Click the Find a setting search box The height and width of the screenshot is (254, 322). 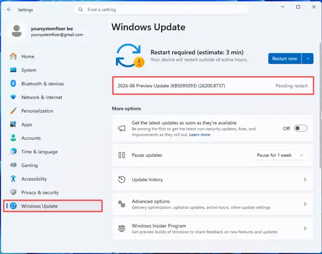(x=162, y=10)
